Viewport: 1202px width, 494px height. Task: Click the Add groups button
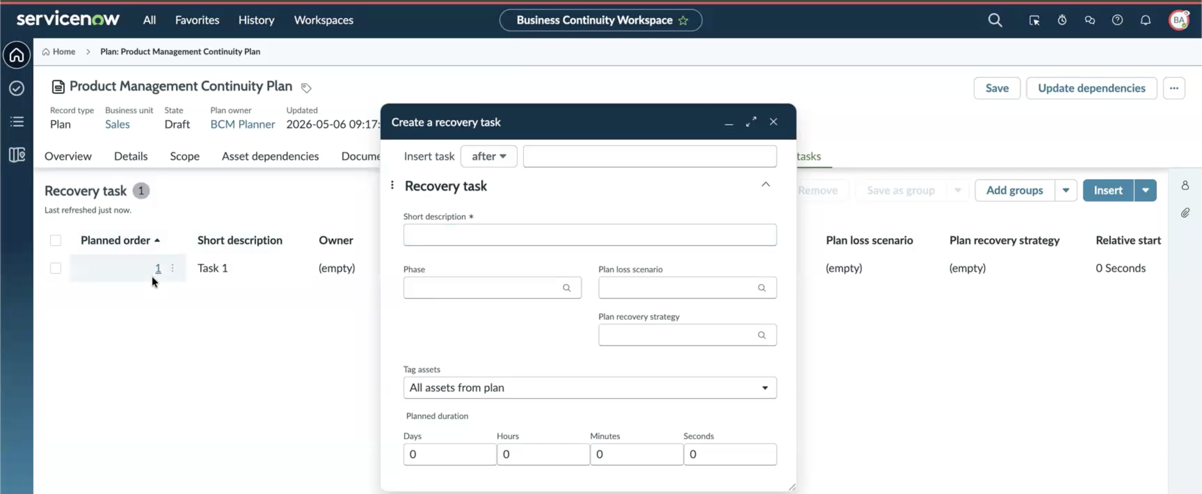point(1015,190)
